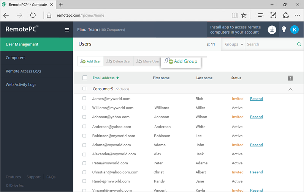The image size is (304, 192).
Task: Refresh the browser page
Action: 33,15
